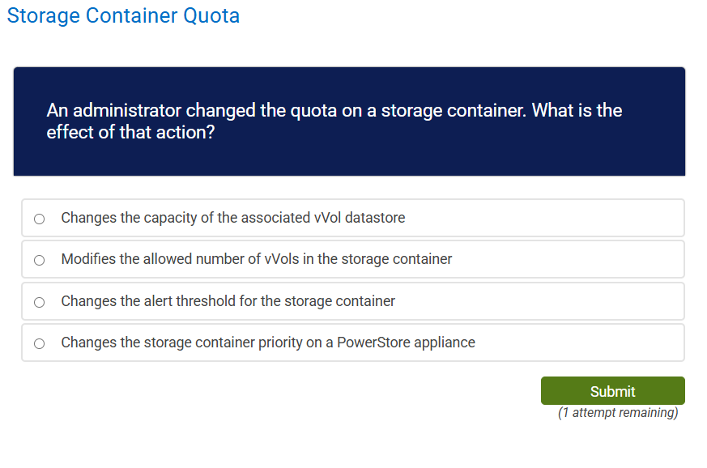
Task: Select the radio button for the alert threshold answer
Action: tap(38, 300)
